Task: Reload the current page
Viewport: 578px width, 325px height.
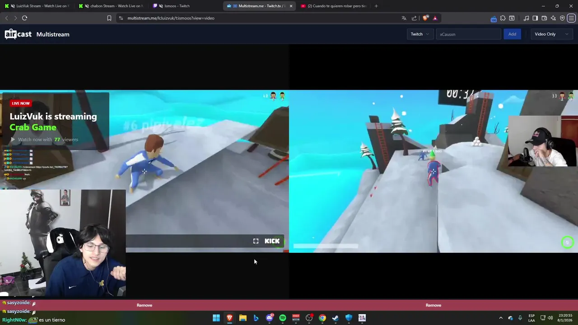Action: (x=24, y=18)
